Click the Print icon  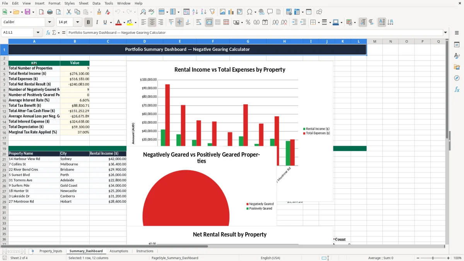[49, 12]
